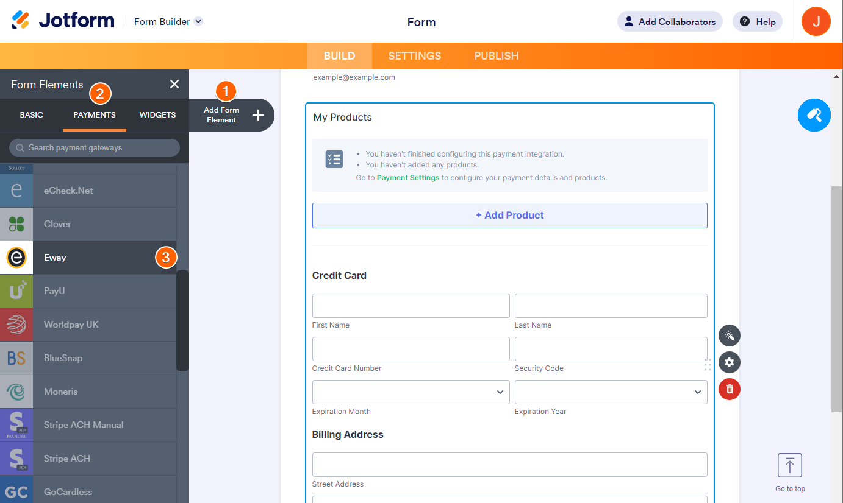Image resolution: width=843 pixels, height=503 pixels.
Task: Click the Moneris label in gateway list
Action: [61, 392]
